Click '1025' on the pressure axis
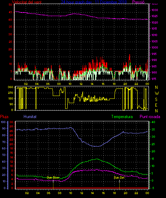 pyautogui.click(x=155, y=16)
